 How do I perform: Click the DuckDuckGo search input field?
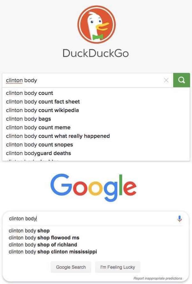(83, 80)
